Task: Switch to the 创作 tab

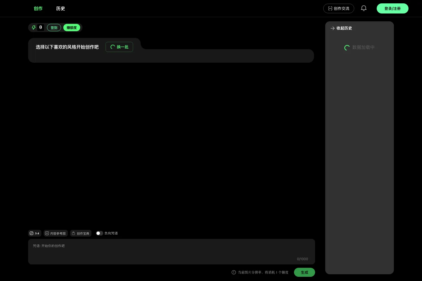Action: coord(38,8)
